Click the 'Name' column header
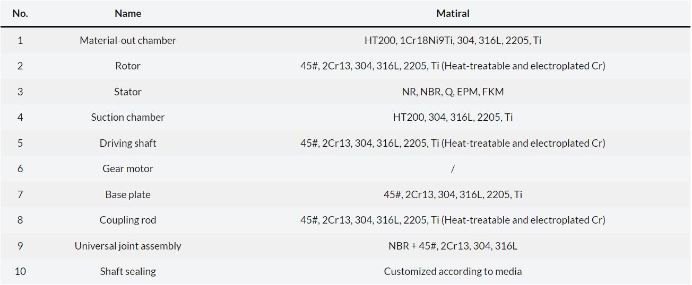692x285 pixels. tap(128, 14)
